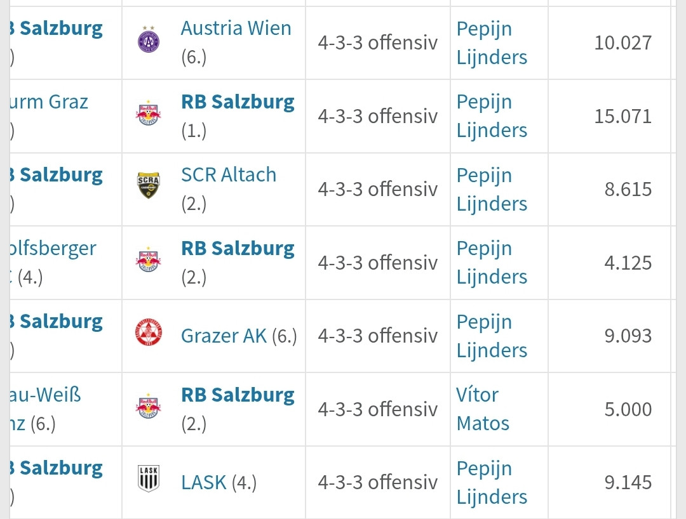Click Pepijn Lijnders in Austria Wien row
Image resolution: width=686 pixels, height=519 pixels.
492,43
